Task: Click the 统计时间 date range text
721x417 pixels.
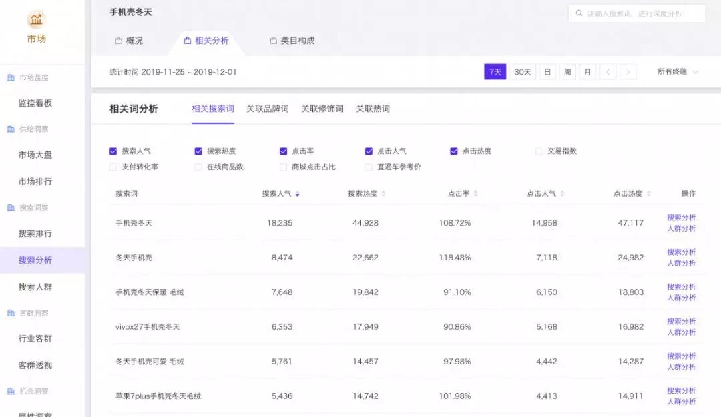Action: tap(173, 72)
